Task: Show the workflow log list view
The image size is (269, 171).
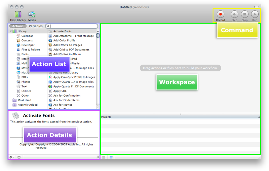Action: point(104,157)
